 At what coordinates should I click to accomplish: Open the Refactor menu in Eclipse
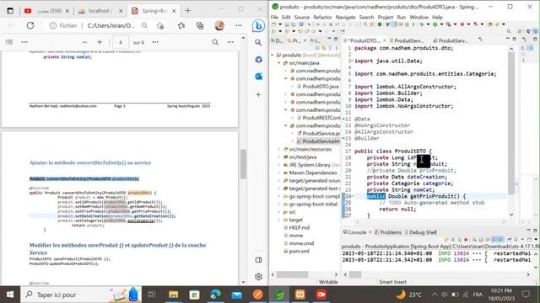[x=322, y=17]
